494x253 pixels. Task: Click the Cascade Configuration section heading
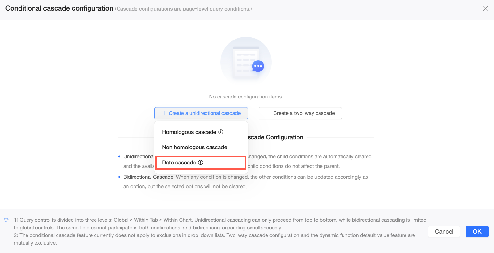click(x=275, y=137)
